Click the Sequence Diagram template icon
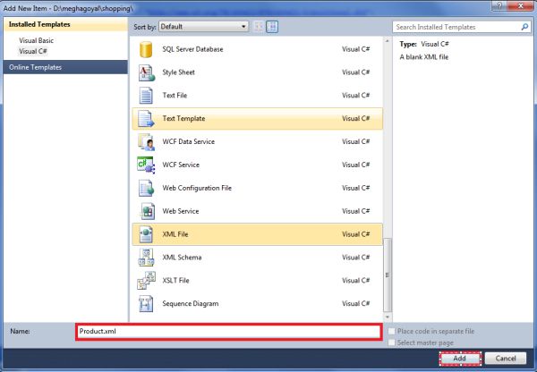The width and height of the screenshot is (537, 372). coord(146,304)
